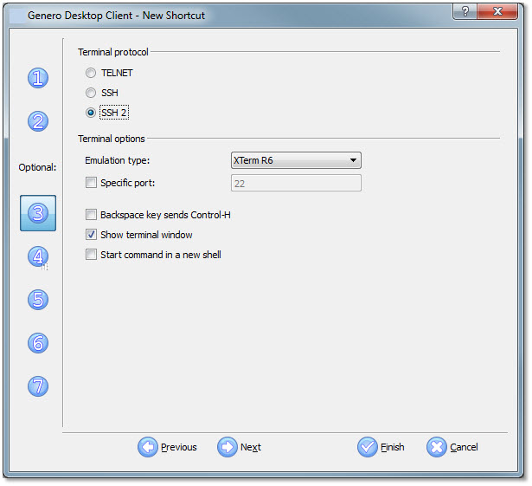Select the SSH 2 radio button
The image size is (532, 486).
(x=91, y=113)
